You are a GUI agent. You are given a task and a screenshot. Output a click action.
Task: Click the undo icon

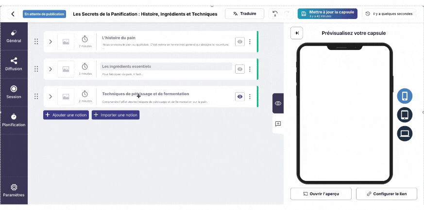tap(275, 14)
